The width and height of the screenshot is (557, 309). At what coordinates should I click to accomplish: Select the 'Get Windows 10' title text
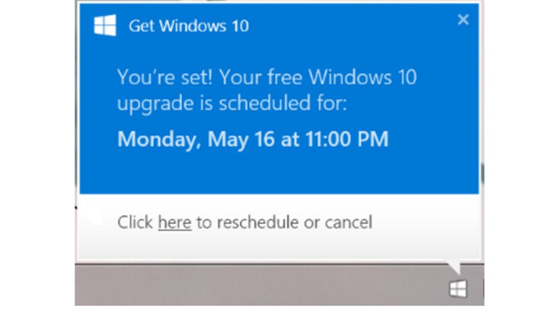(189, 26)
